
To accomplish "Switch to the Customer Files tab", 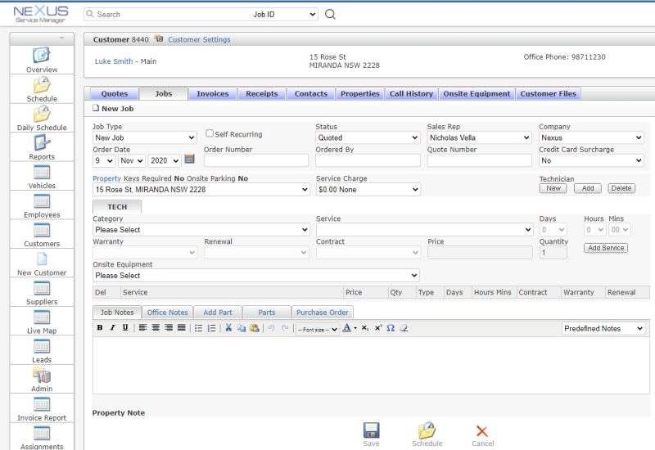I will coord(548,94).
